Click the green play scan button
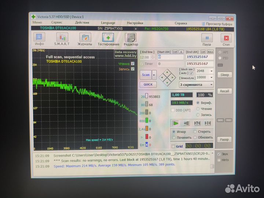Viewport: 264px width, 198px height. (x=176, y=123)
